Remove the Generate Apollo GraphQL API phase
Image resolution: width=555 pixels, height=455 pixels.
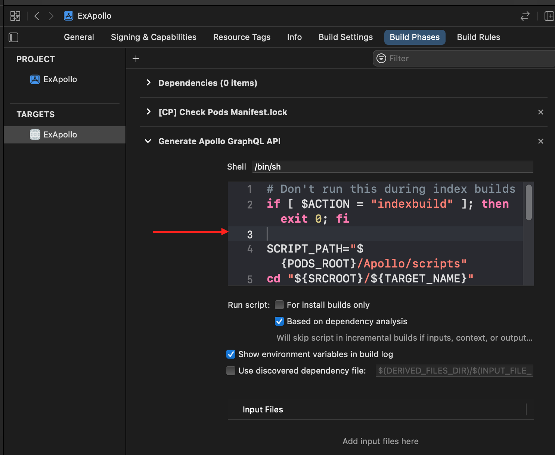pos(540,141)
